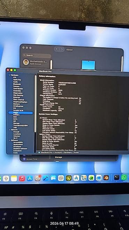Open the yellow Notes app in the Dock
This screenshot has width=129, height=230.
pyautogui.click(x=14, y=179)
